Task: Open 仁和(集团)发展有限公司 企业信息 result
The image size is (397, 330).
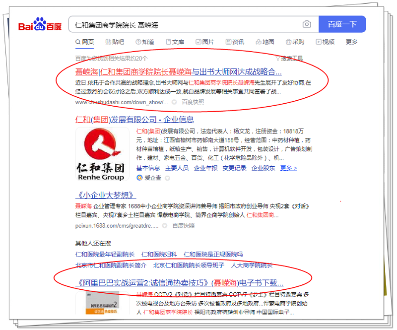Action: pos(134,120)
